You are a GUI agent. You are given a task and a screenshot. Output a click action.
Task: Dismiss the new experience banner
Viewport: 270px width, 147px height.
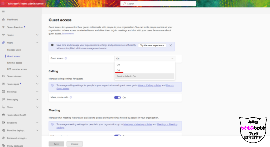tap(171, 45)
